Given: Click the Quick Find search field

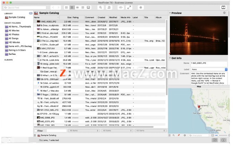Looking at the screenshot, I should tap(25, 7).
